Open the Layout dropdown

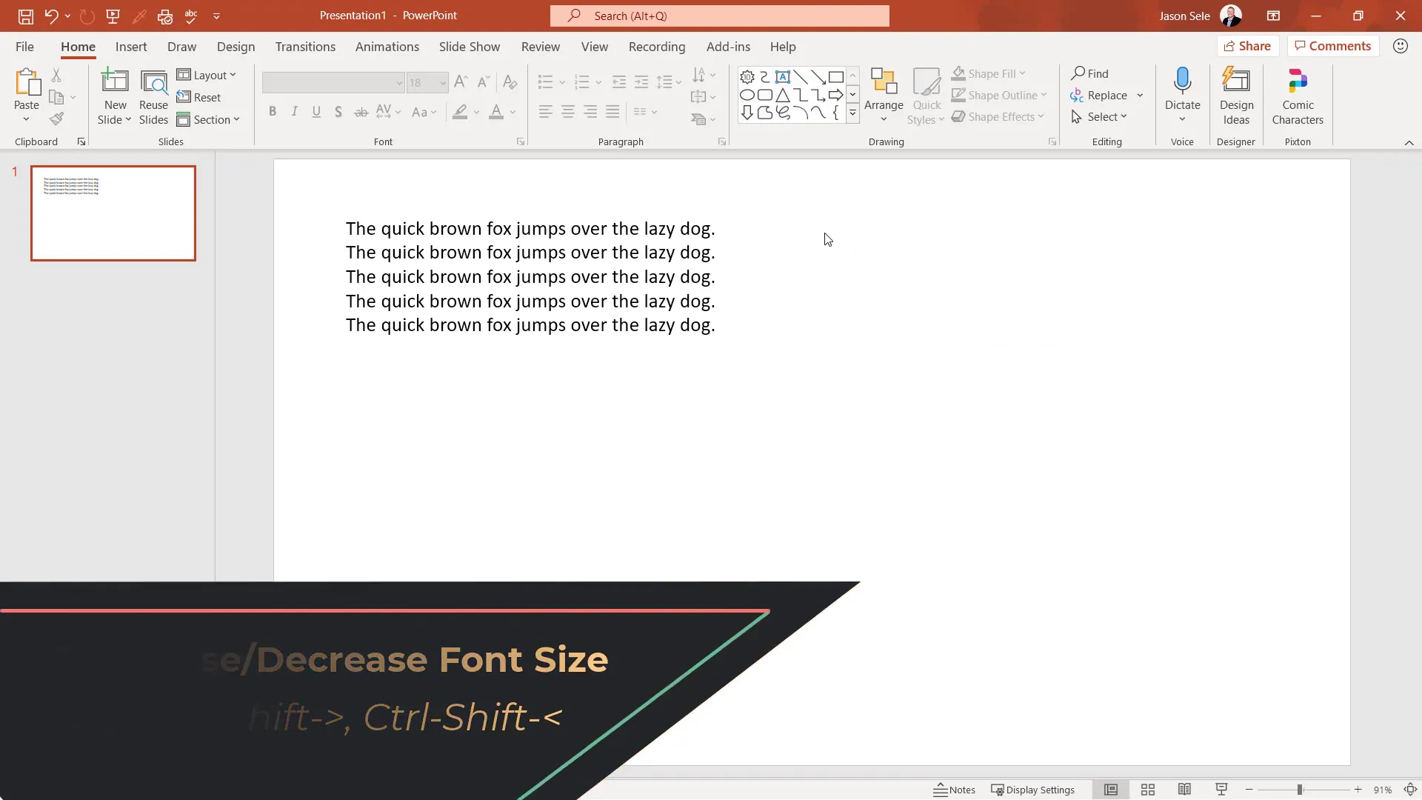pos(207,75)
